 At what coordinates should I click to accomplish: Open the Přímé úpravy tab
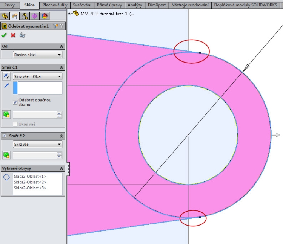(109, 5)
